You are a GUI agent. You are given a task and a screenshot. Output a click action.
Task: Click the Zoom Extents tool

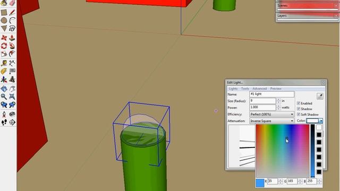tap(12, 97)
